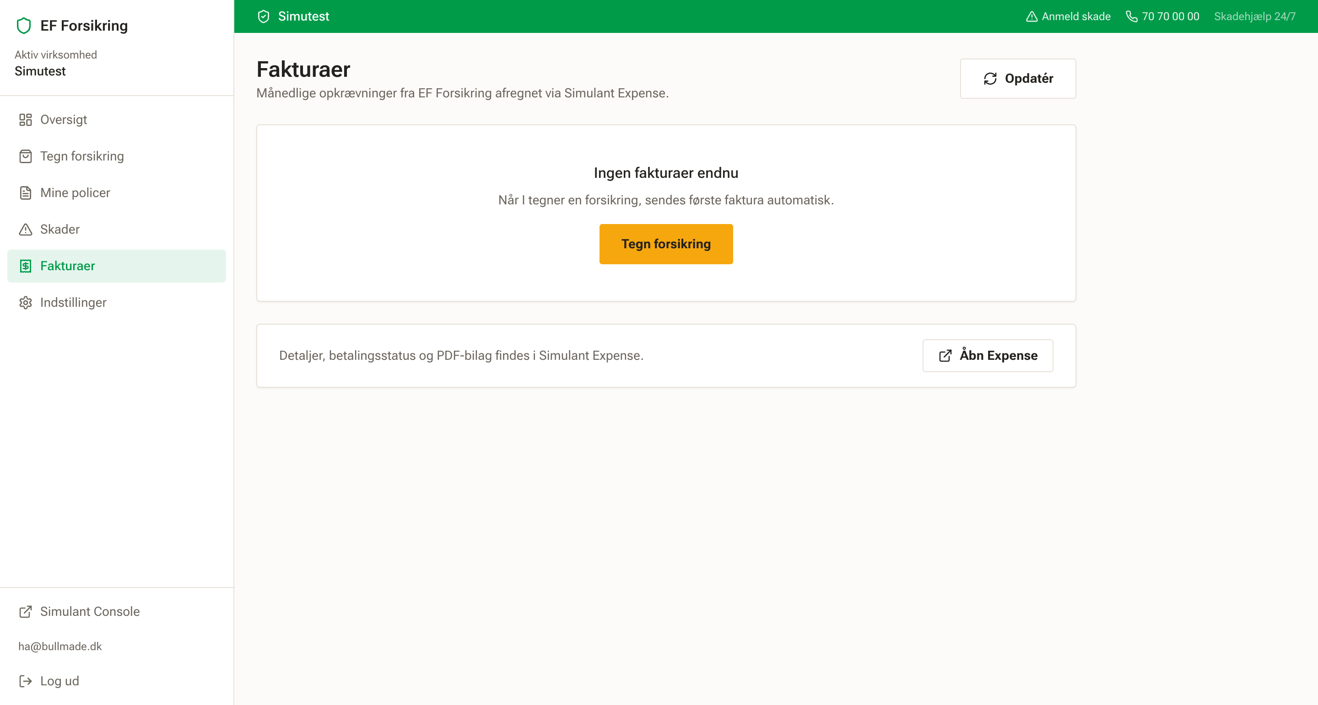Navigate to Skader page
Image resolution: width=1318 pixels, height=705 pixels.
[117, 229]
